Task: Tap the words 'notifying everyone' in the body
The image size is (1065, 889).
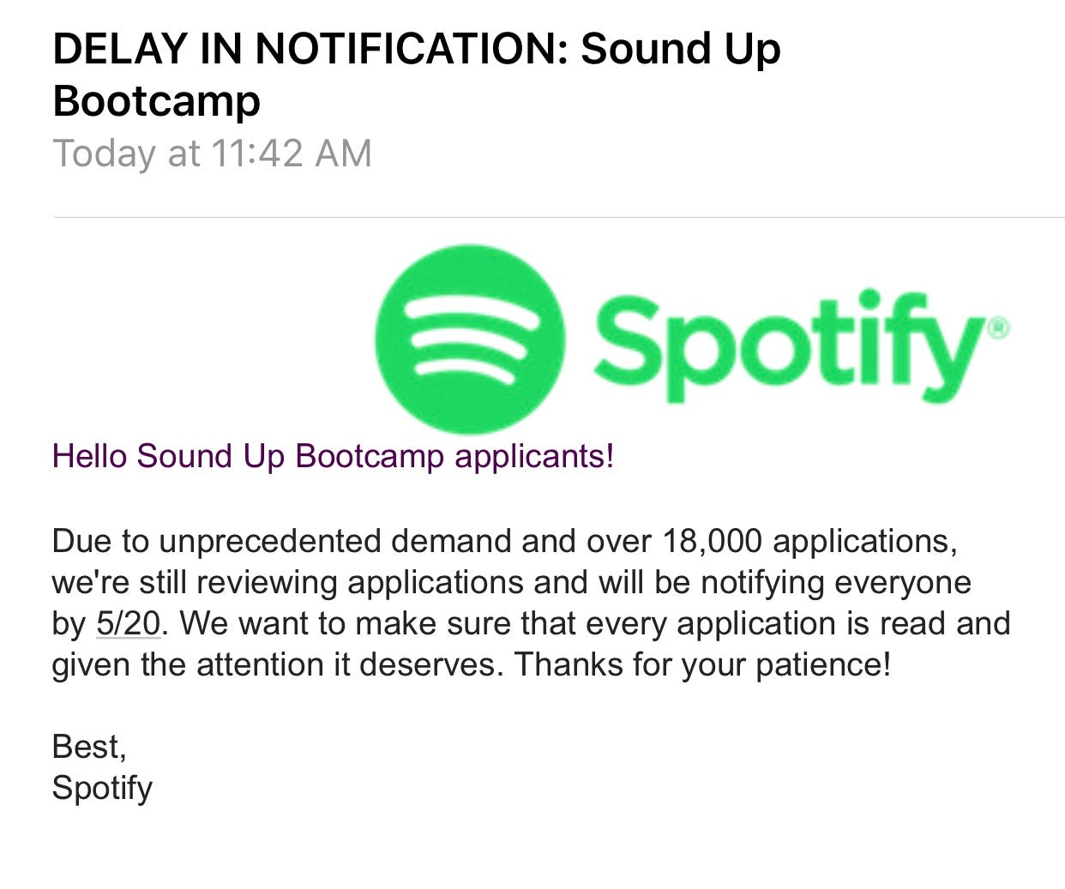Action: pos(836,583)
